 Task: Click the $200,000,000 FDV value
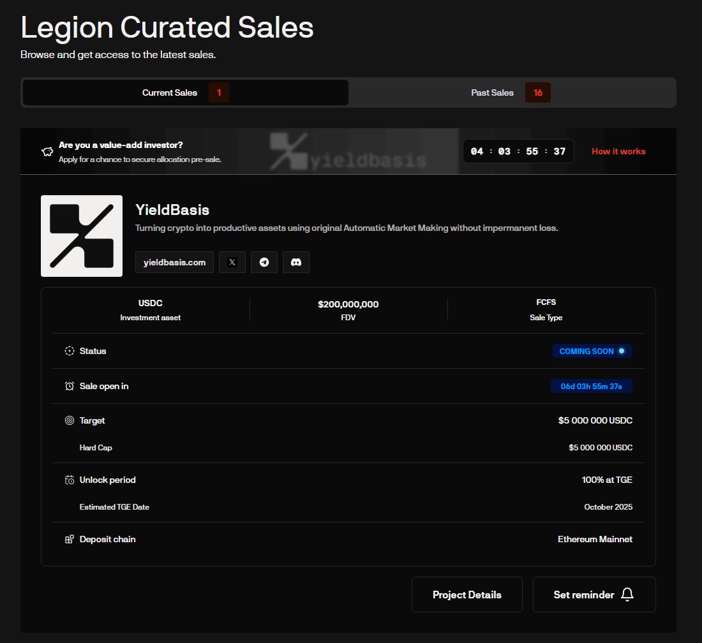(348, 304)
